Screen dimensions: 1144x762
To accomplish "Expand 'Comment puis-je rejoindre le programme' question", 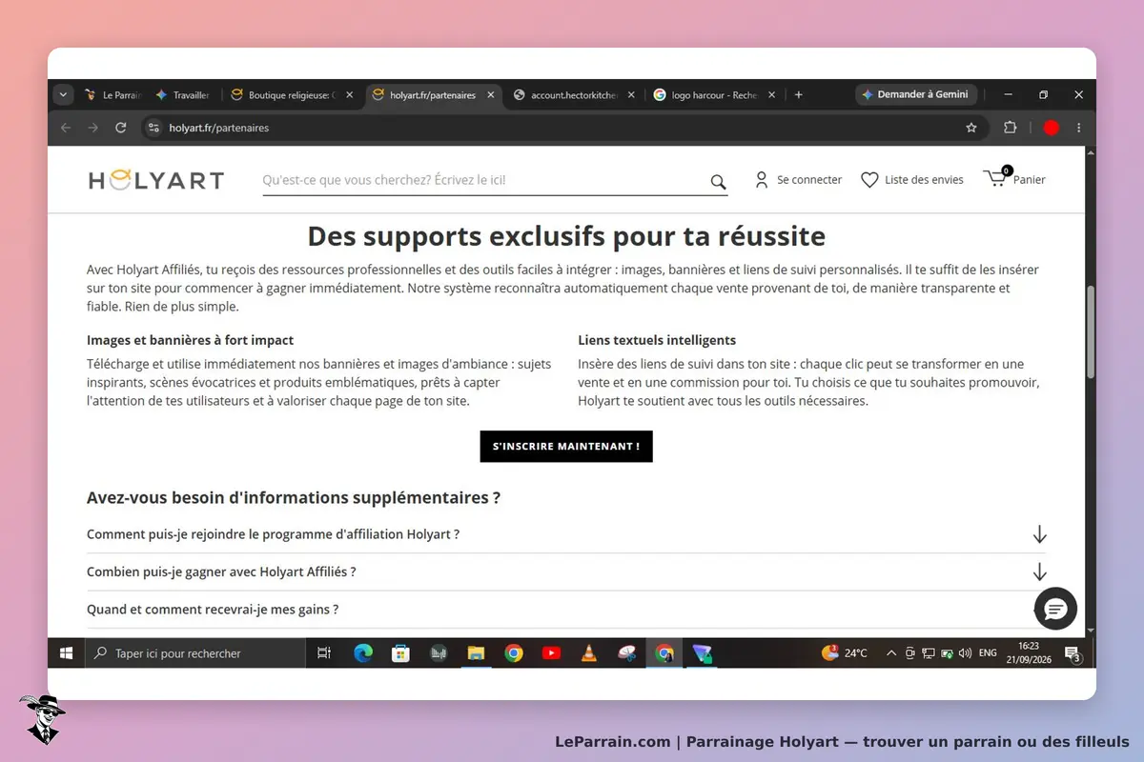I will pyautogui.click(x=566, y=534).
